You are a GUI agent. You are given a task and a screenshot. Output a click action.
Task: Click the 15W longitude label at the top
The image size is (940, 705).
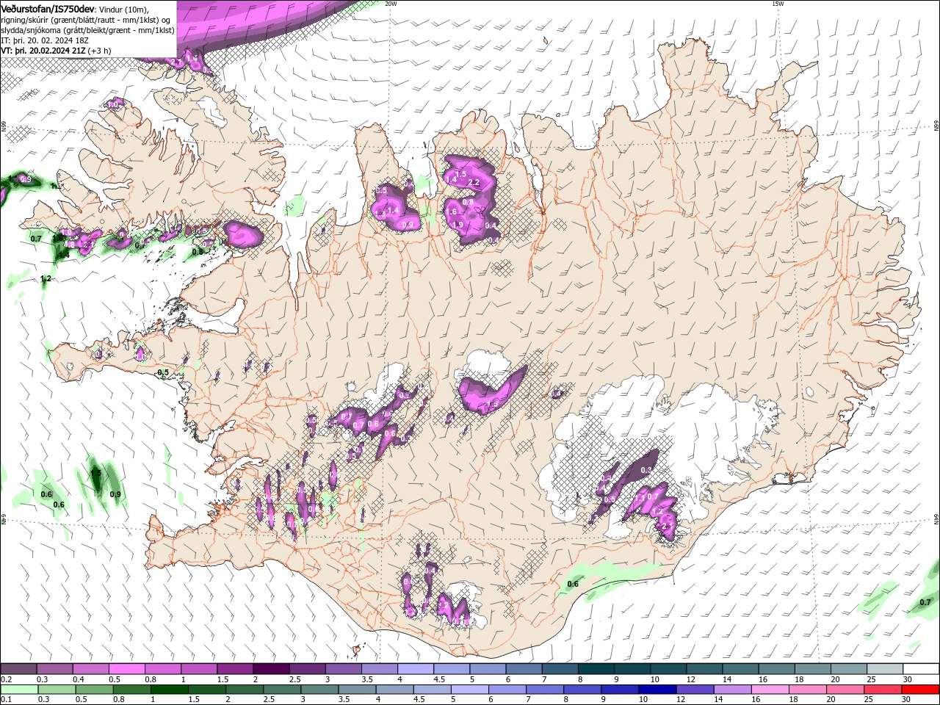tap(778, 4)
